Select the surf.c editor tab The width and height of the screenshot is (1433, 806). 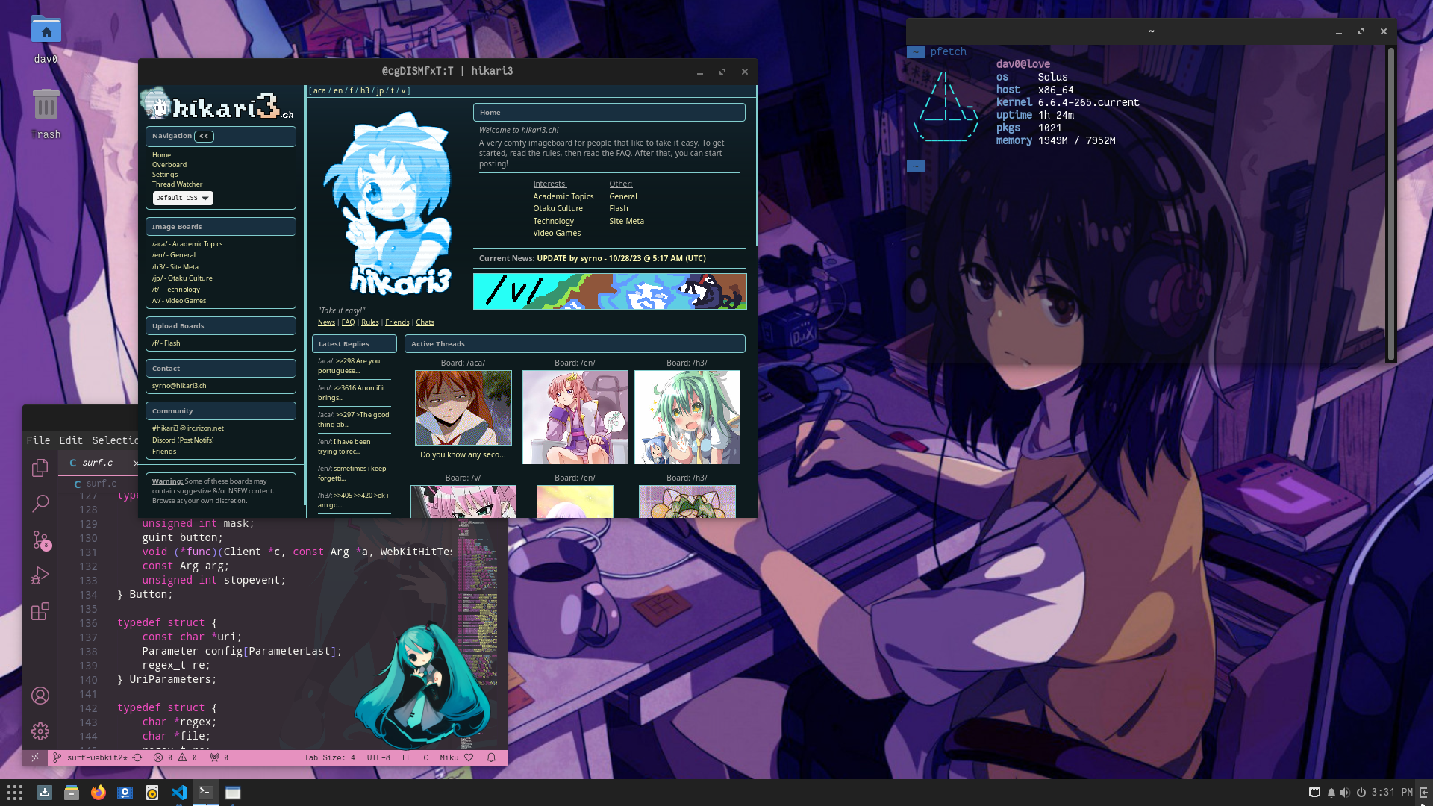coord(97,463)
